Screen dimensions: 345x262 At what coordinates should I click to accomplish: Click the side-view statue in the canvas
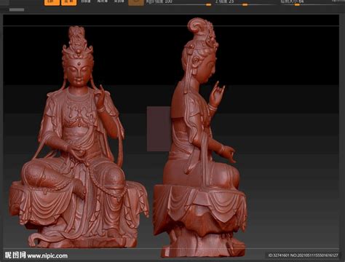(200, 138)
